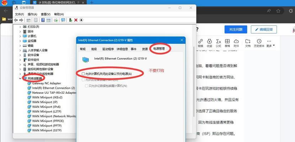Click the red X uninstall device icon
This screenshot has height=142, width=295.
[76, 20]
